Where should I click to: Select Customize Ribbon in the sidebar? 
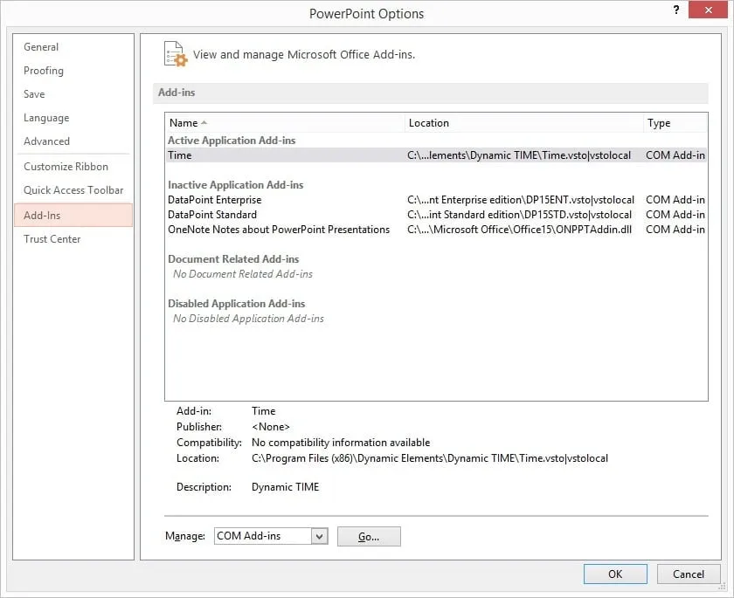pyautogui.click(x=66, y=166)
